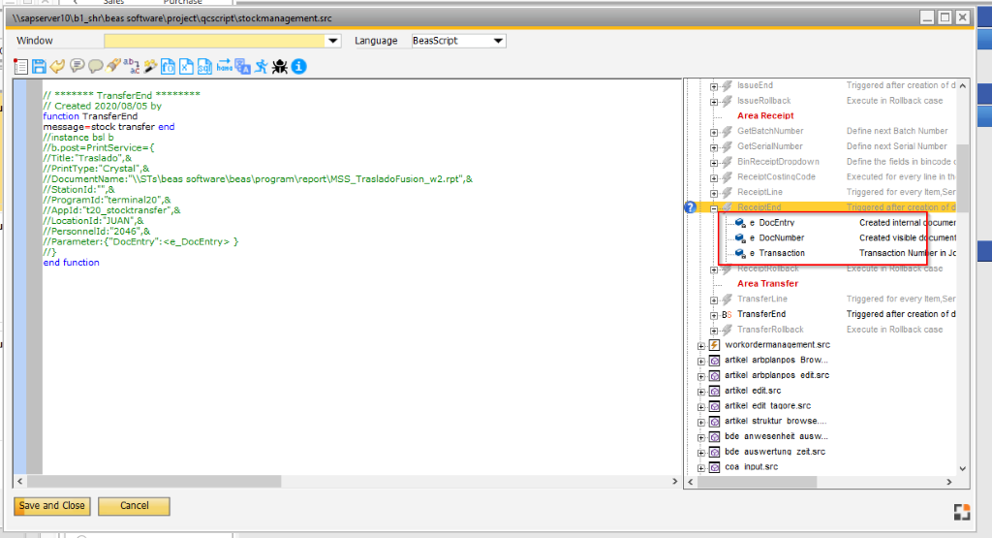Image resolution: width=992 pixels, height=538 pixels.
Task: Click the Cancel button
Action: click(x=134, y=506)
